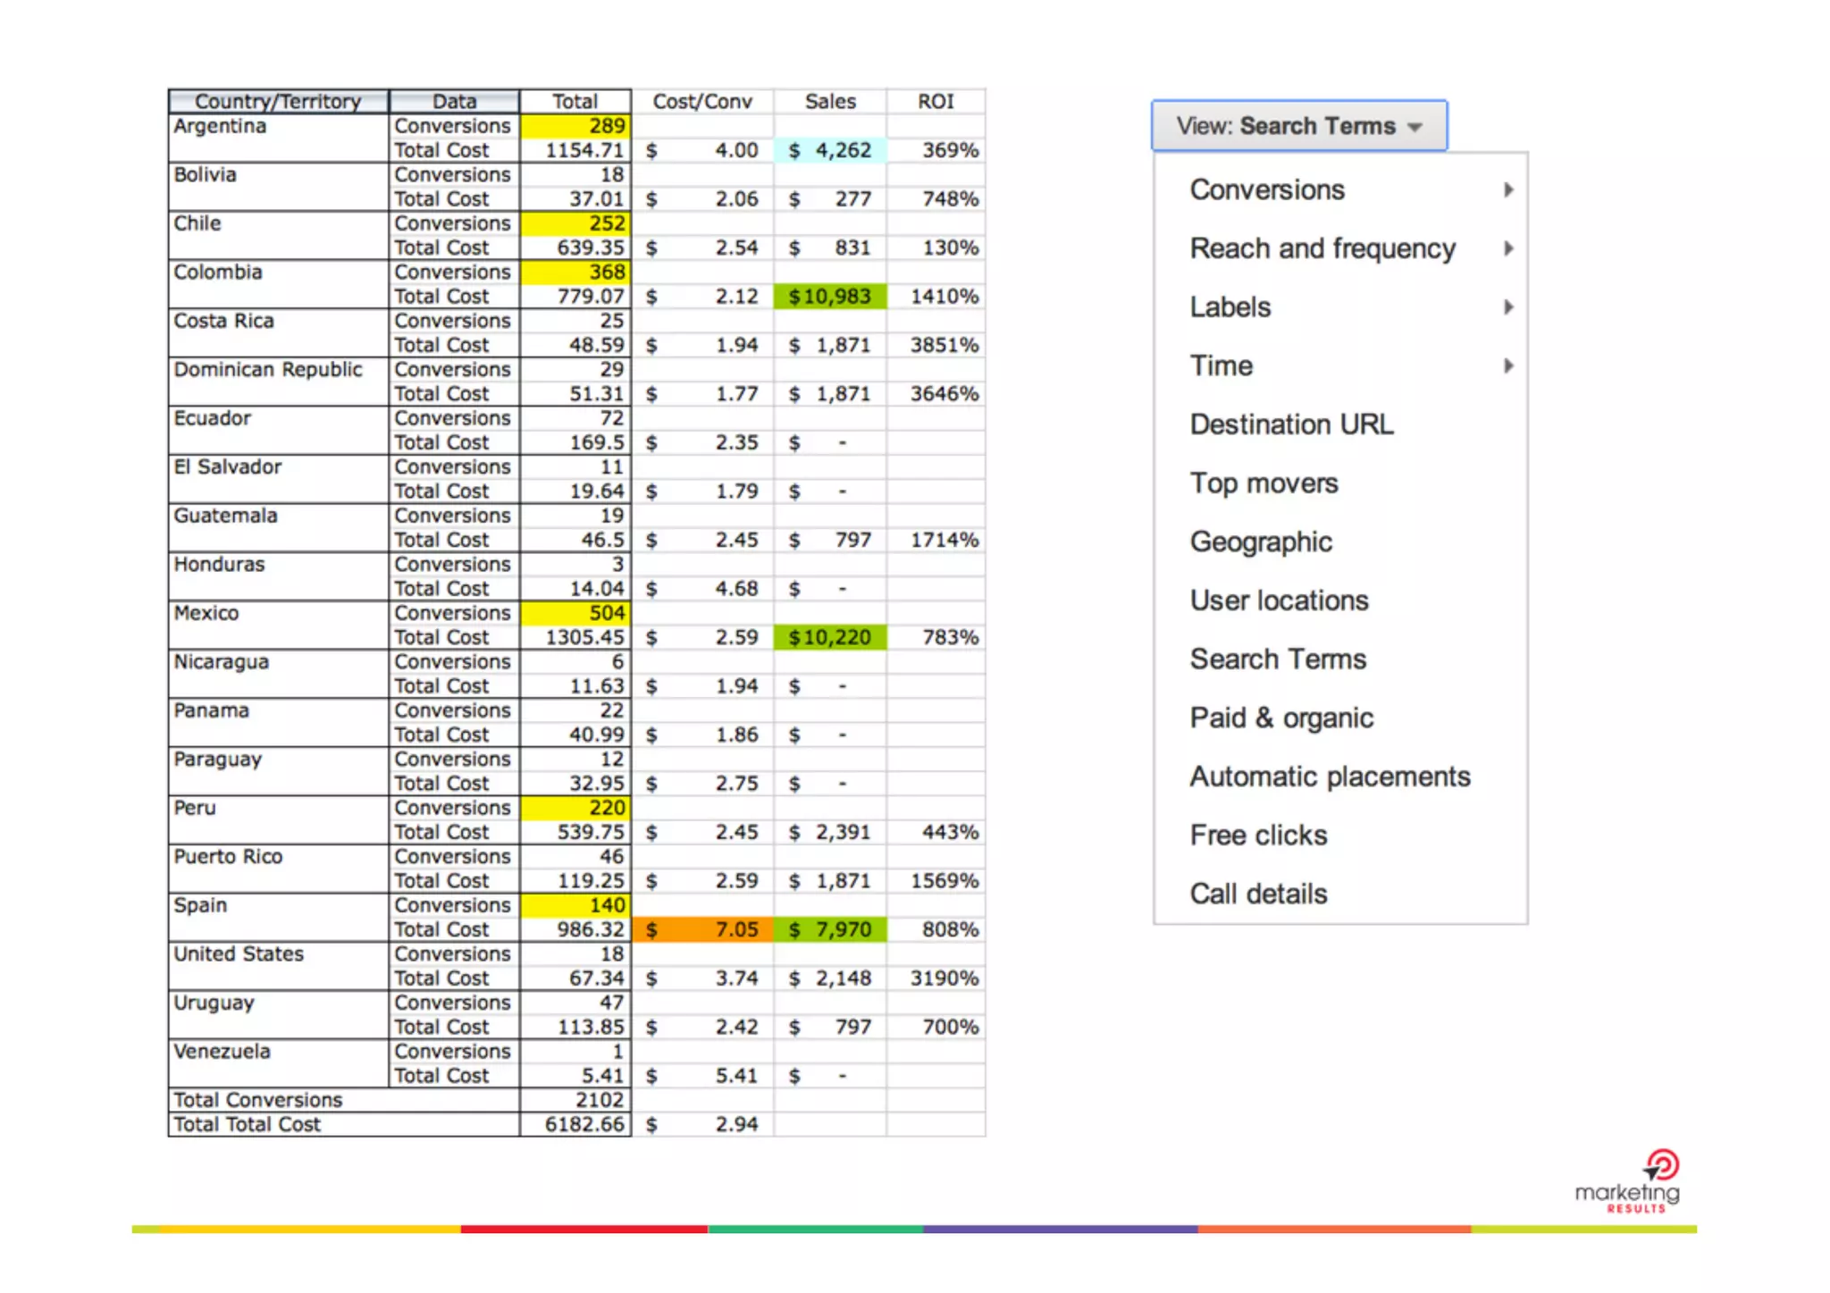Click the Marketing Results logo icon

(x=1661, y=1166)
